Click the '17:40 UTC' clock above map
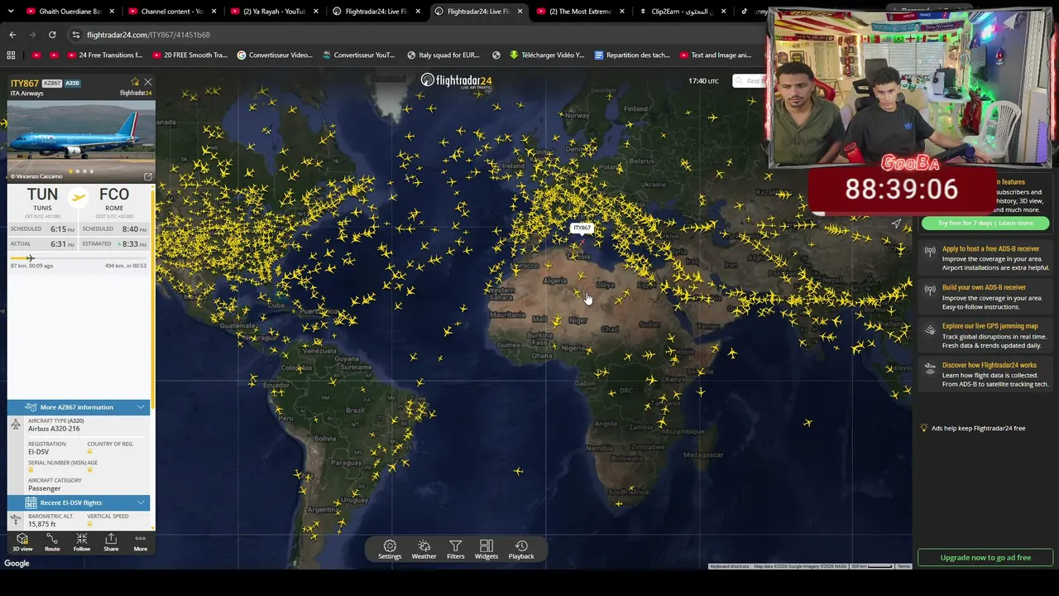Viewport: 1059px width, 596px height. pyautogui.click(x=703, y=81)
